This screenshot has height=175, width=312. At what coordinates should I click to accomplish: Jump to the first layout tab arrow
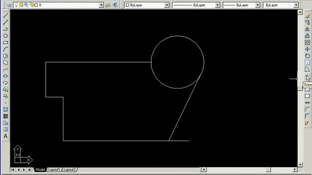tap(13, 170)
